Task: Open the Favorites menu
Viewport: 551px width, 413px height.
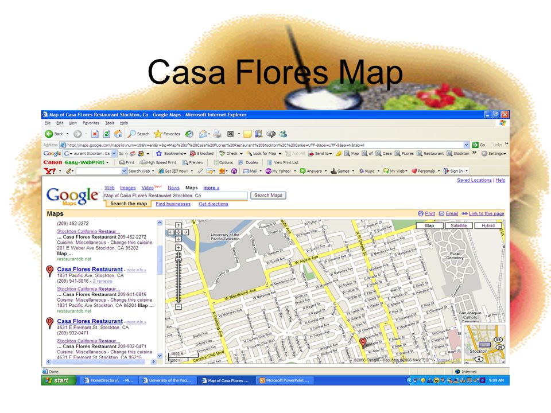Action: tap(91, 123)
